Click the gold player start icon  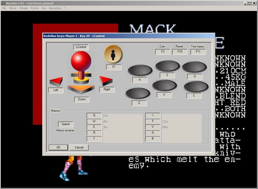point(113,54)
